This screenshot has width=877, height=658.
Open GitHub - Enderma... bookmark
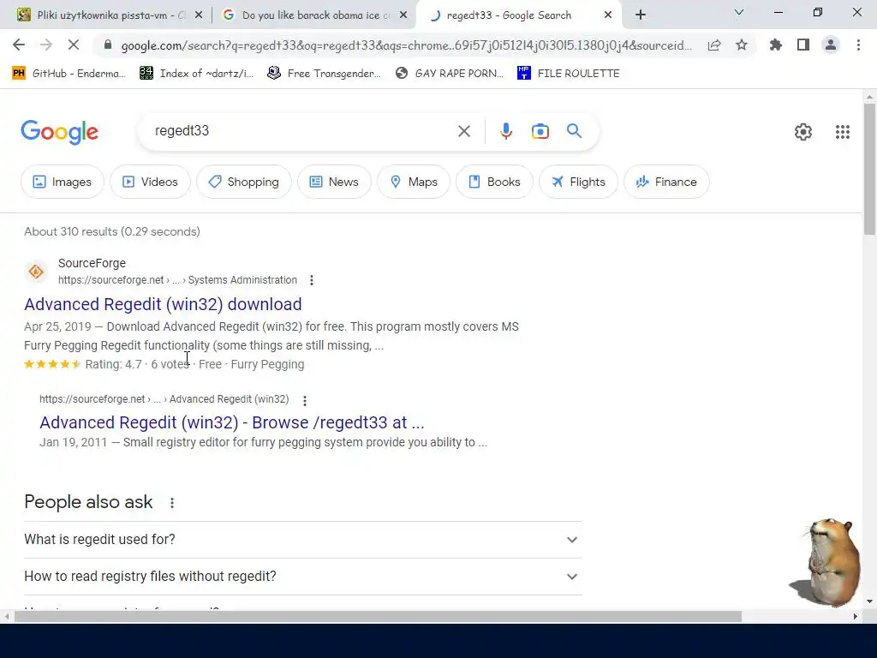[69, 74]
